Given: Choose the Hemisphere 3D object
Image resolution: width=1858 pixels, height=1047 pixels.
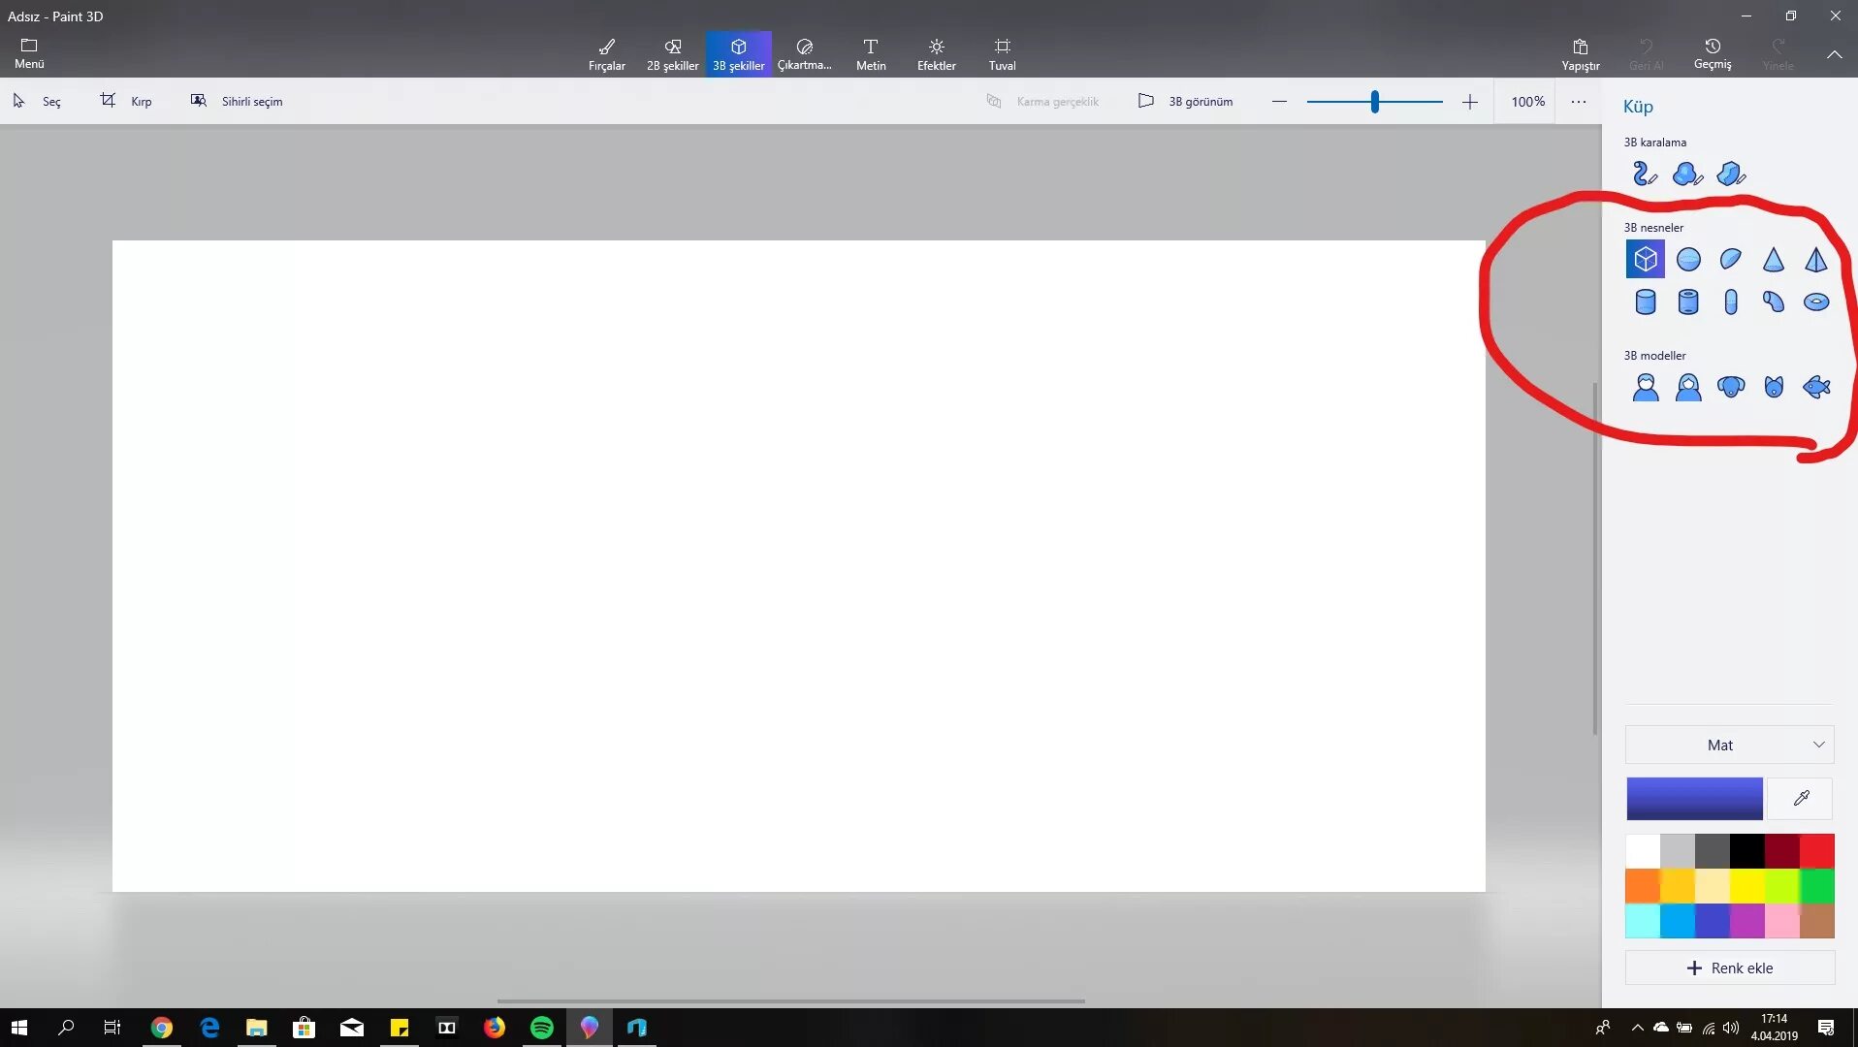Looking at the screenshot, I should point(1731,259).
